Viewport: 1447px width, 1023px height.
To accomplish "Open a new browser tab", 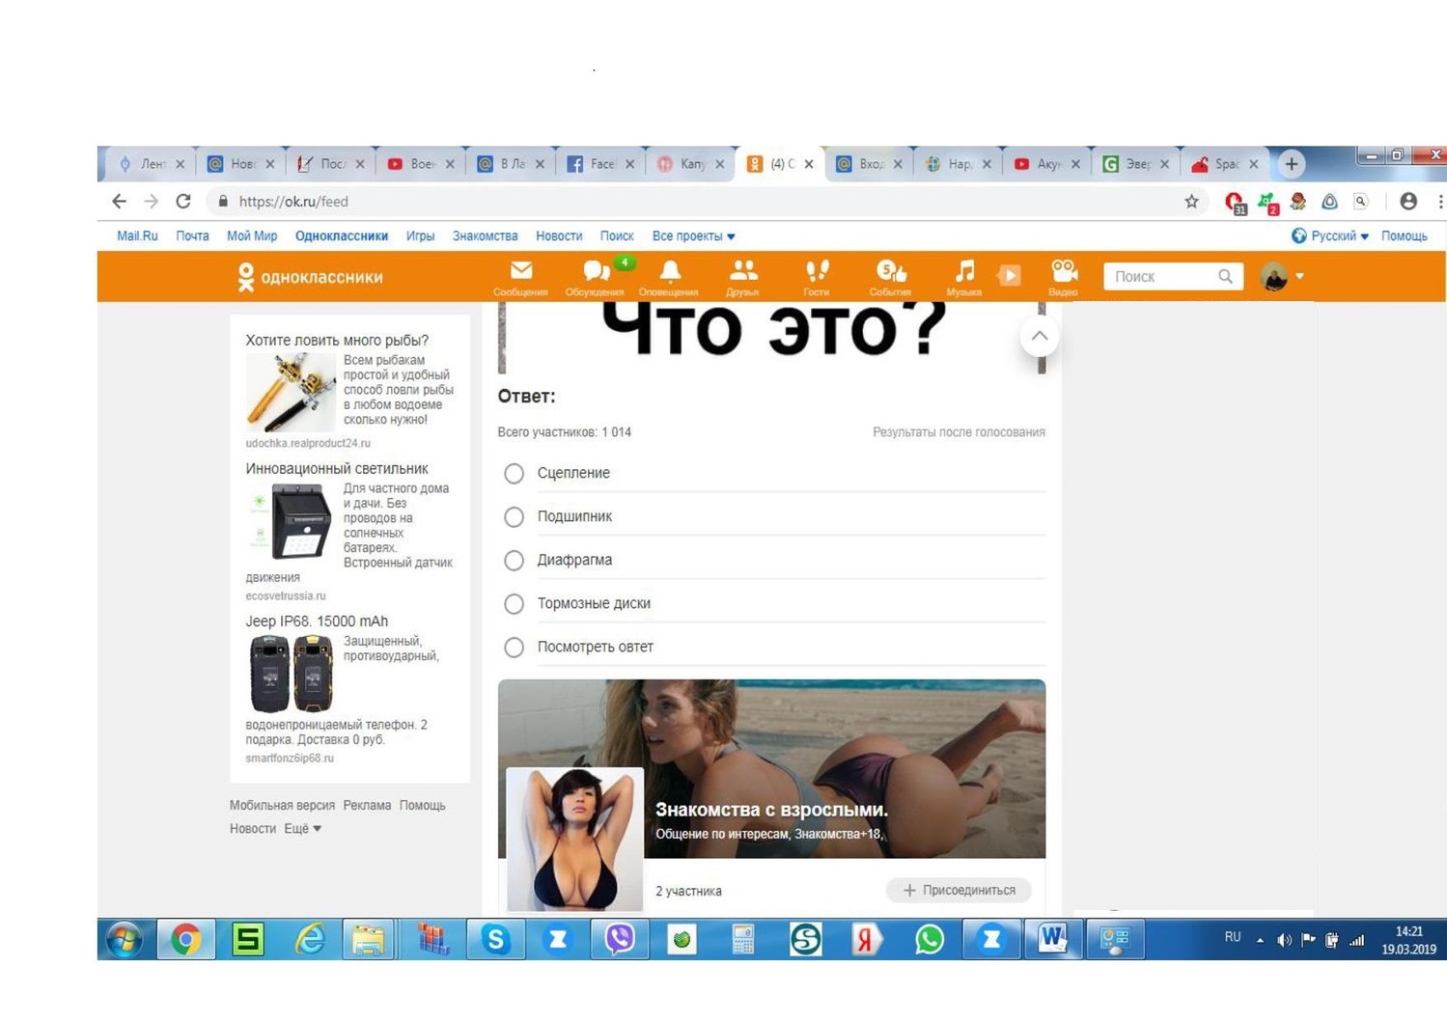I will 1292,164.
